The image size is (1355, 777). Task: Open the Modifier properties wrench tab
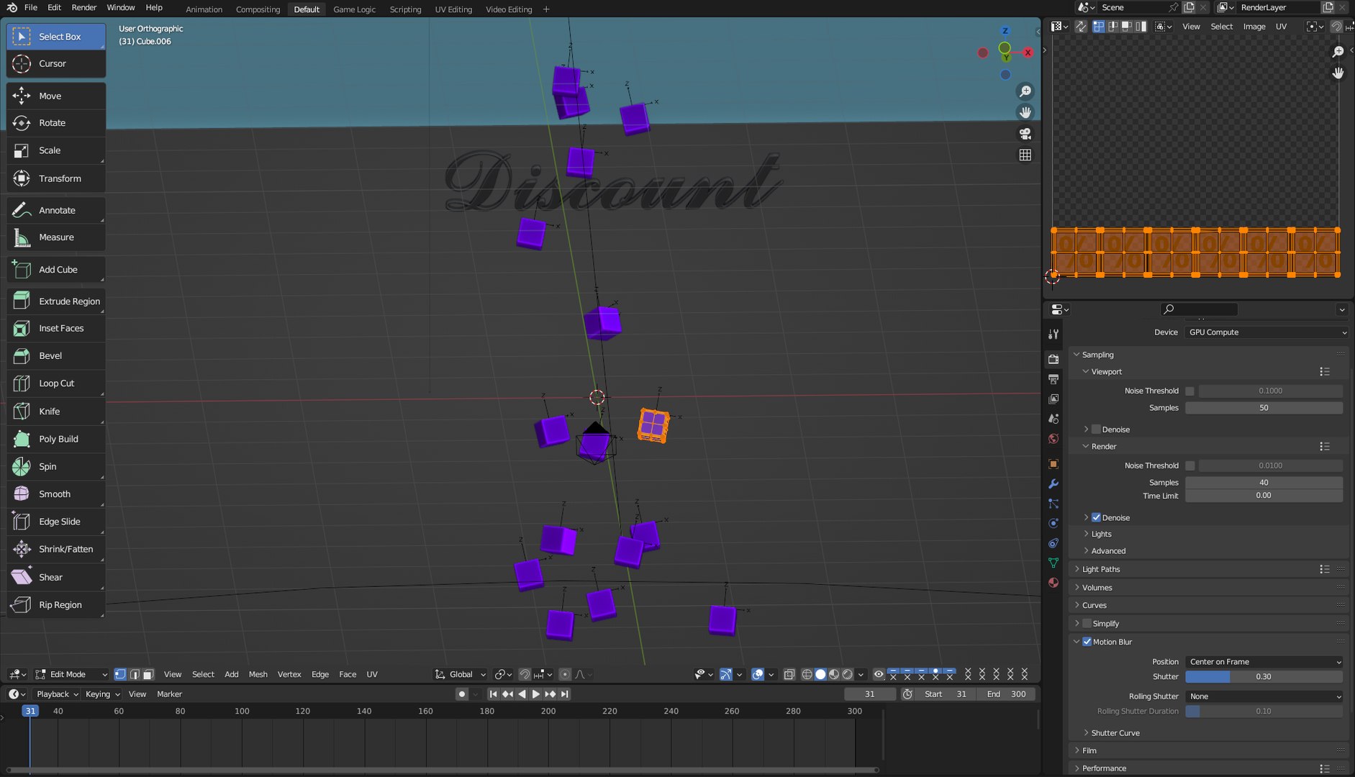point(1053,483)
